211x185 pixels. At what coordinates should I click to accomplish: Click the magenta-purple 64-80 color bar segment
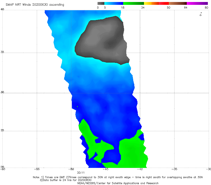tap(197, 3)
